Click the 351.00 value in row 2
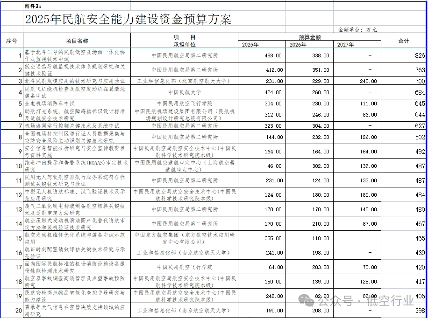This screenshot has height=318, width=428. (309, 70)
